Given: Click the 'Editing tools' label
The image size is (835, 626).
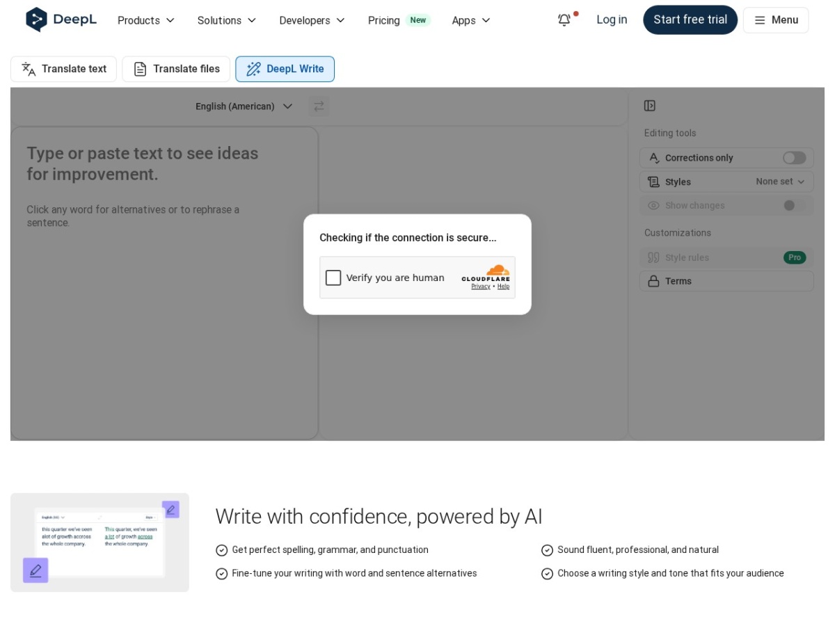Looking at the screenshot, I should pyautogui.click(x=670, y=133).
